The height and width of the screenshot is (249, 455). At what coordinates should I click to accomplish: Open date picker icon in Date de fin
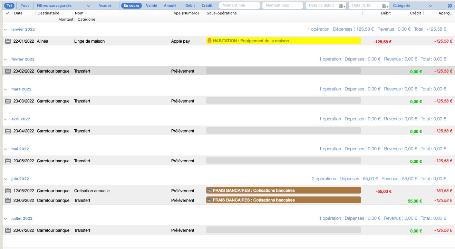385,6
